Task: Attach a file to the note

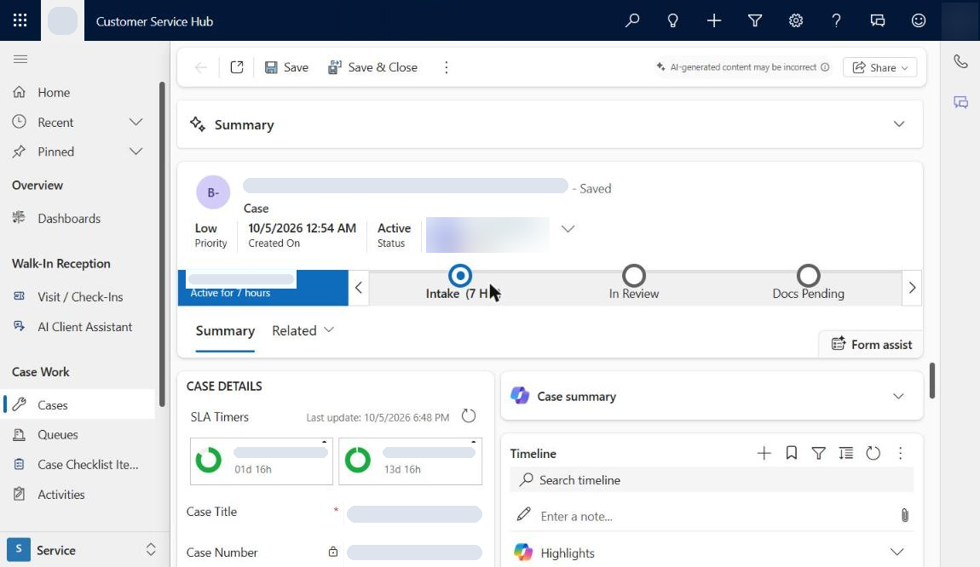Action: click(x=904, y=515)
